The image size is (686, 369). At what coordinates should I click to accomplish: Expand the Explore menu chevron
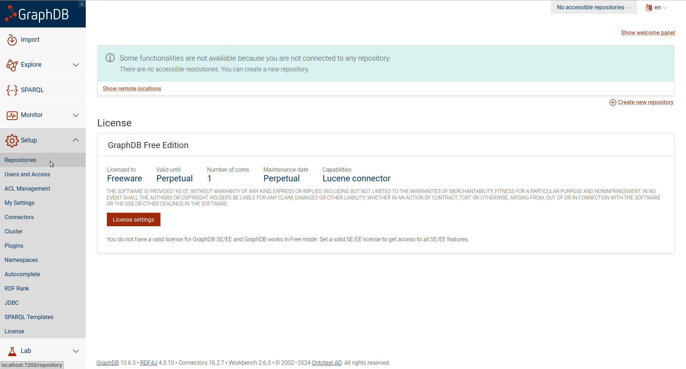click(x=76, y=65)
